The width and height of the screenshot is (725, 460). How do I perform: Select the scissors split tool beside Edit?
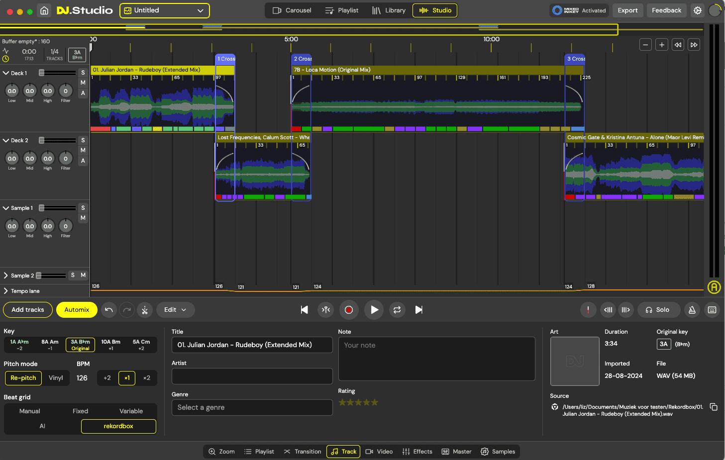tap(145, 310)
